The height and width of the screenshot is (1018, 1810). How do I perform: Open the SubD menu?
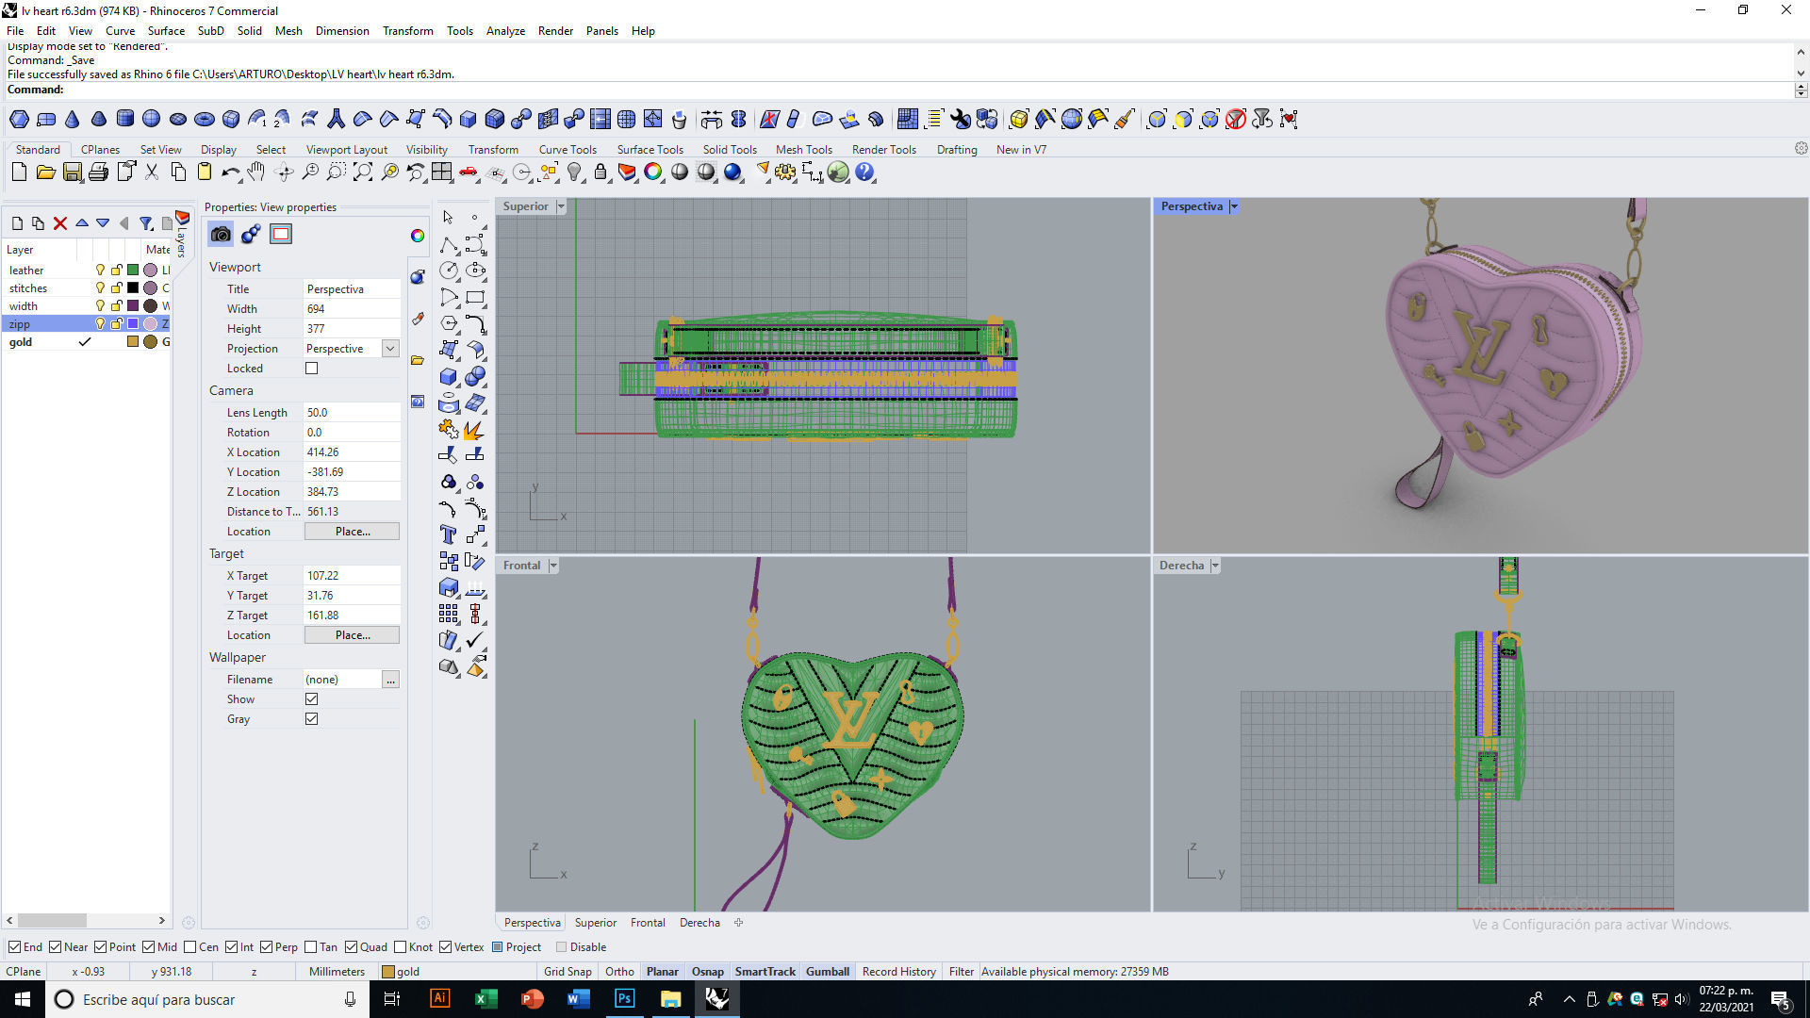(210, 31)
